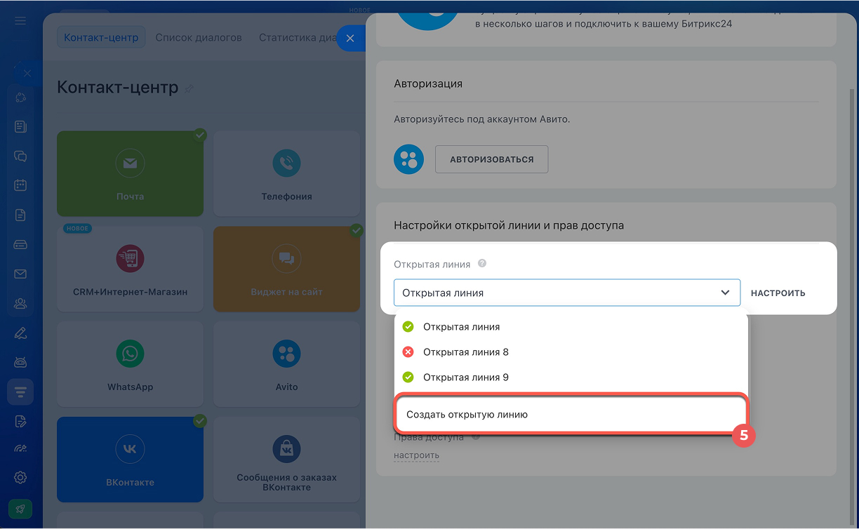
Task: Click the Avito logo beside the authorize button
Action: point(408,159)
